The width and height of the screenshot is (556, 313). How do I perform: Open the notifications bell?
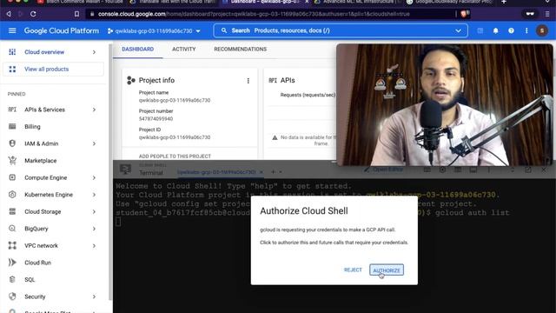(x=495, y=31)
